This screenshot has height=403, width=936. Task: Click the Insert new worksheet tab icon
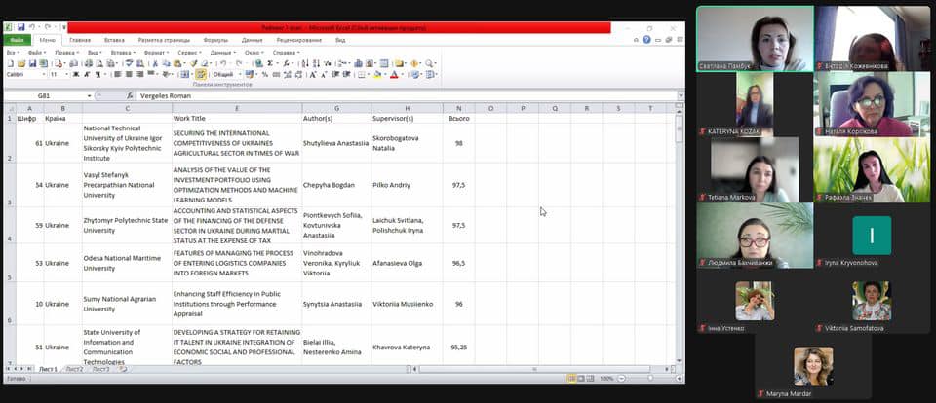pos(123,369)
